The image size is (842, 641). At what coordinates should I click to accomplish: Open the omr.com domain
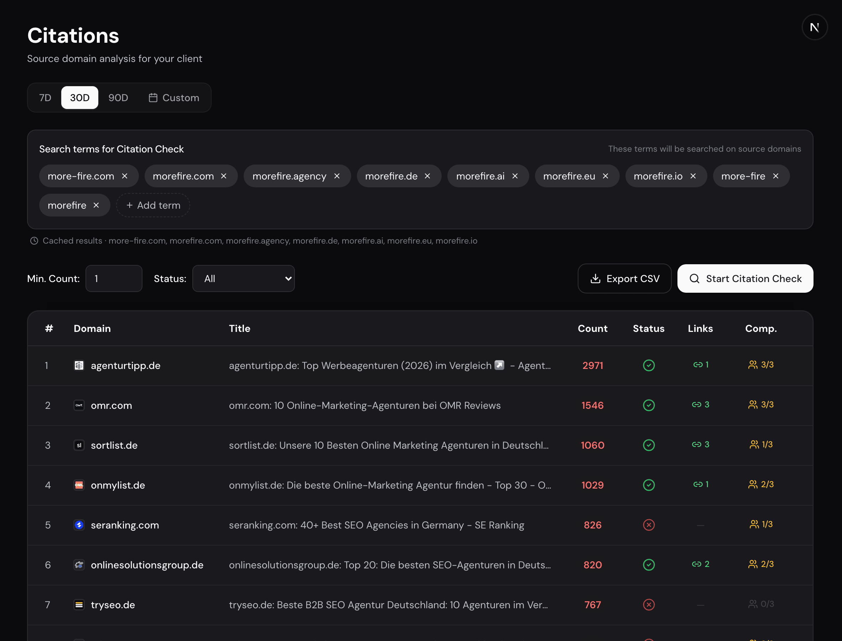111,405
